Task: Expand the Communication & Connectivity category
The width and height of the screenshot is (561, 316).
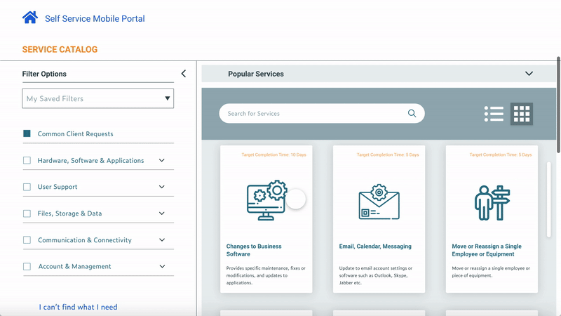Action: [x=162, y=240]
